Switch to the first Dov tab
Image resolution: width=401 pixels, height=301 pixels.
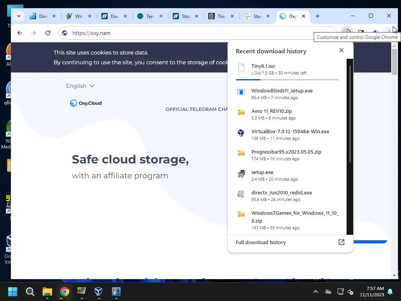[x=43, y=16]
